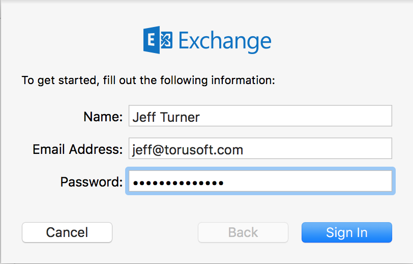Click the 'To get started' instruction text
The image size is (413, 264).
(x=149, y=80)
